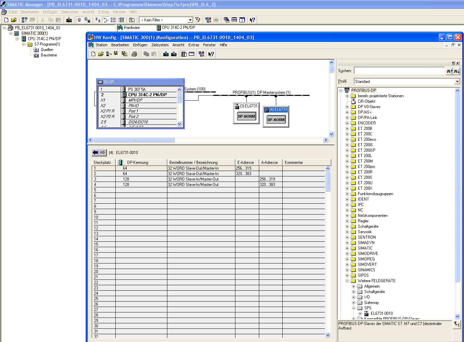Click the Steckplatz column header

pos(104,163)
